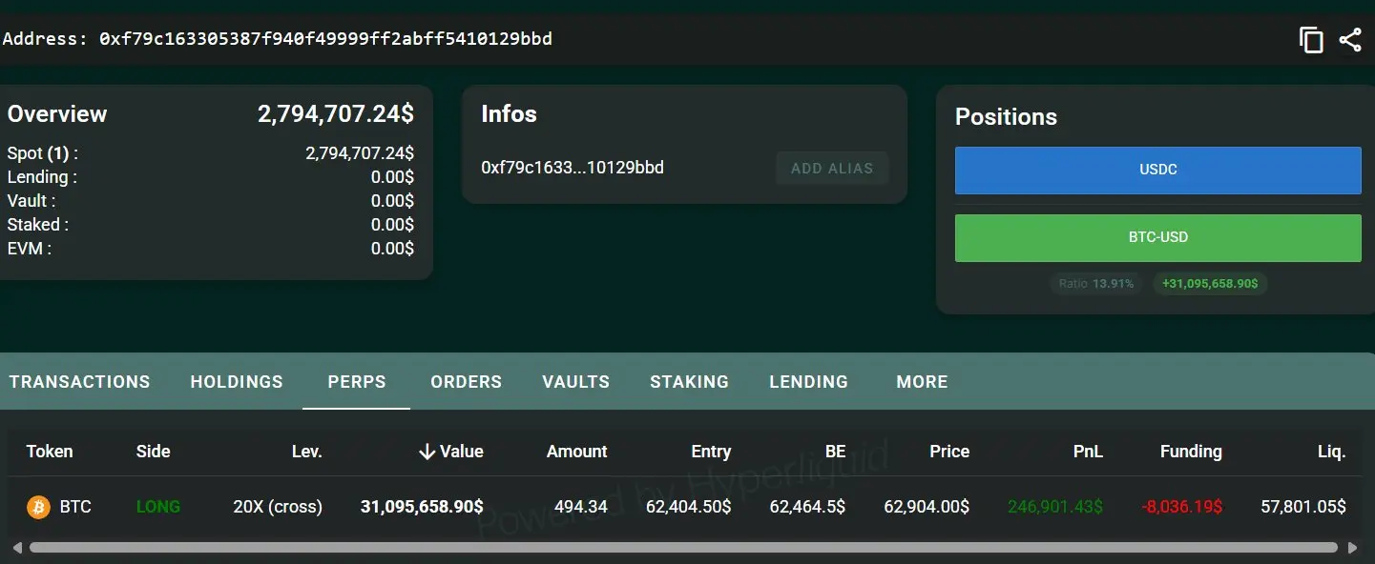1375x564 pixels.
Task: Sort by the Price column header
Action: 949,452
